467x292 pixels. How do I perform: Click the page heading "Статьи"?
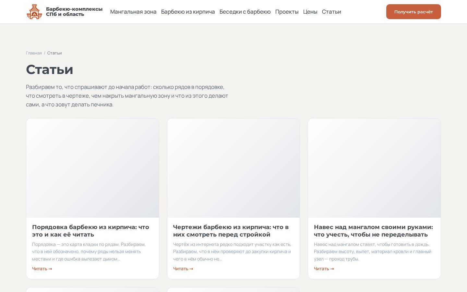pyautogui.click(x=50, y=69)
